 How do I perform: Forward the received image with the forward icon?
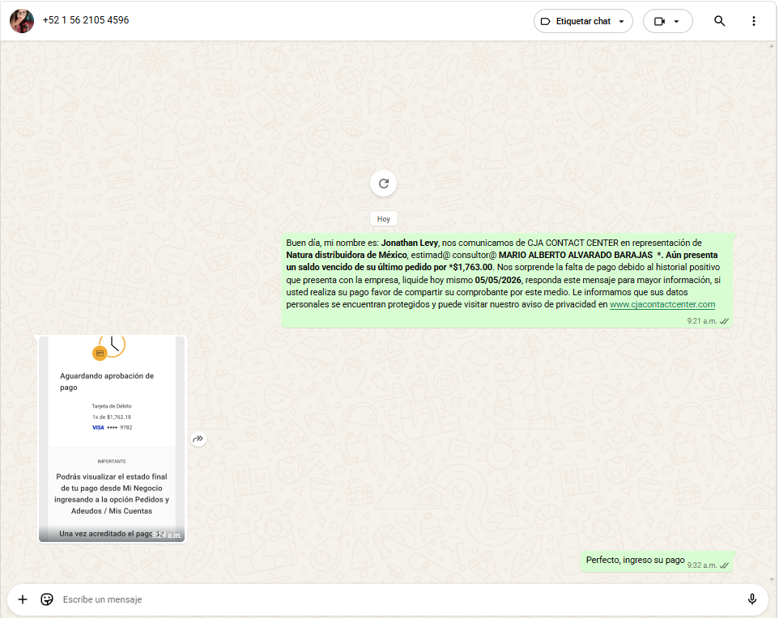pyautogui.click(x=198, y=438)
